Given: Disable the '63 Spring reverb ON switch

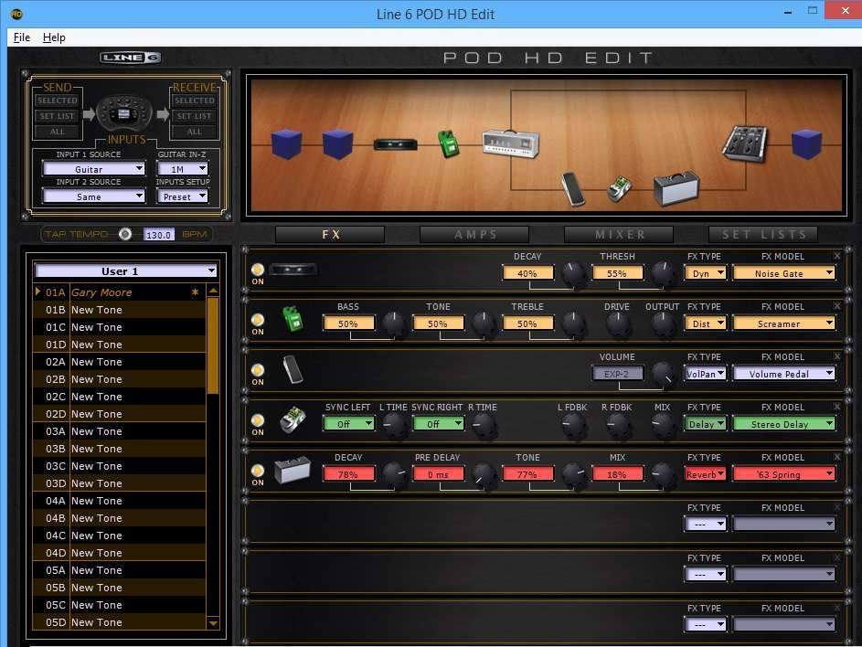Looking at the screenshot, I should click(x=258, y=471).
